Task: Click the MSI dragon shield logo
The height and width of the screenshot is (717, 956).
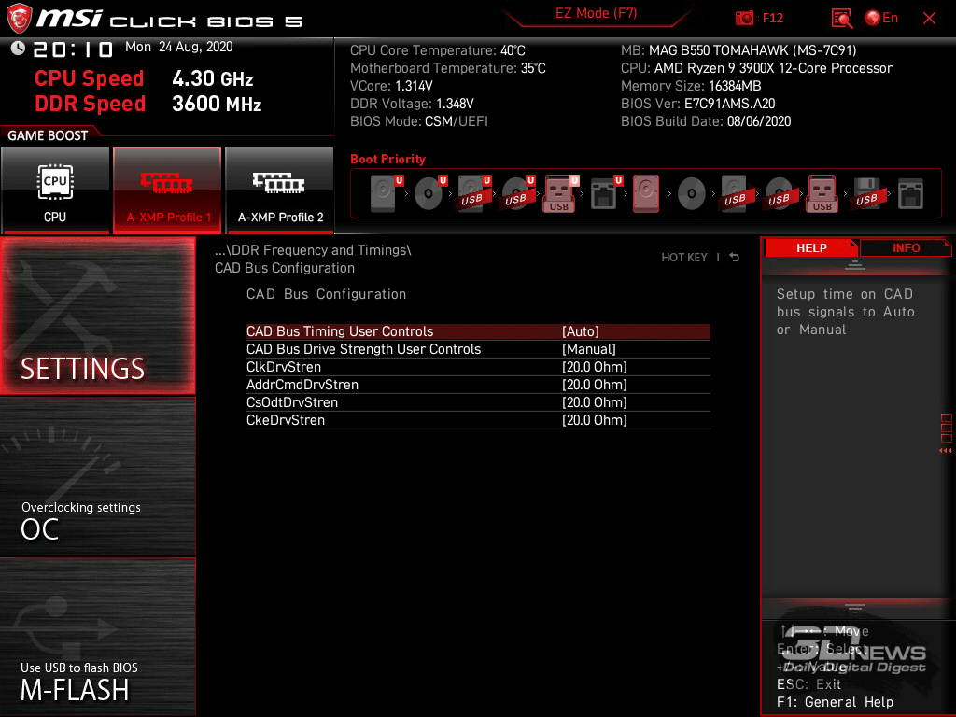Action: (x=19, y=19)
